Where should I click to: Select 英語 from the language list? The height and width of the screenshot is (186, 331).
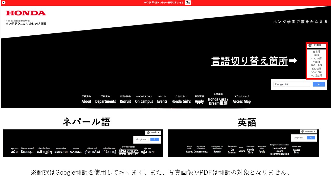point(316,55)
